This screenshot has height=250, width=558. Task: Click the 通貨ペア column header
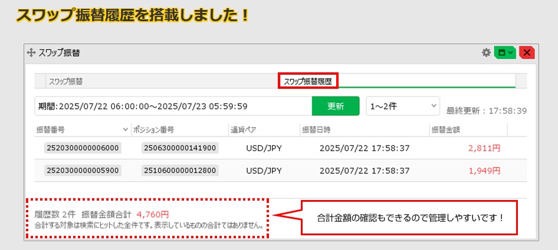[264, 130]
